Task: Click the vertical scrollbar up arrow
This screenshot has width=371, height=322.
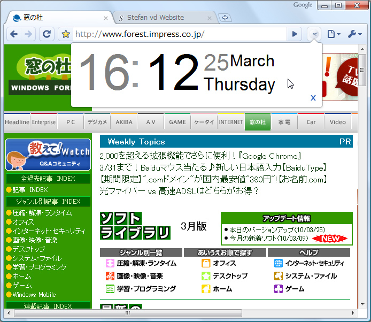Action: click(x=362, y=49)
